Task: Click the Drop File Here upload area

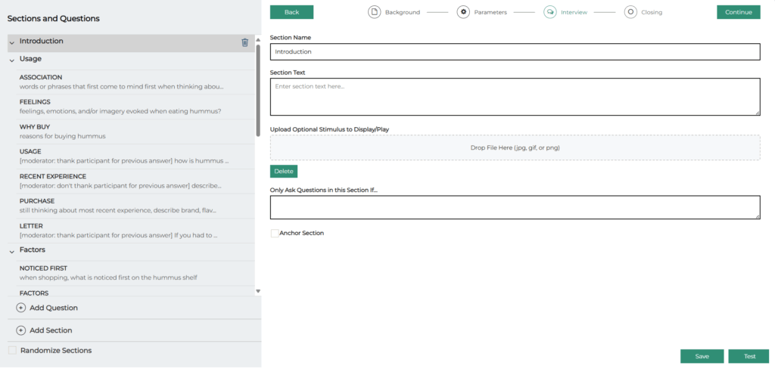Action: (x=515, y=147)
